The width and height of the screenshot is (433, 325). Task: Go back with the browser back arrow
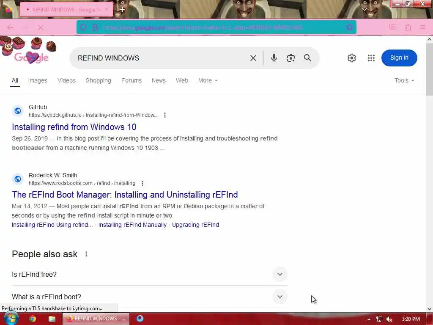10,28
